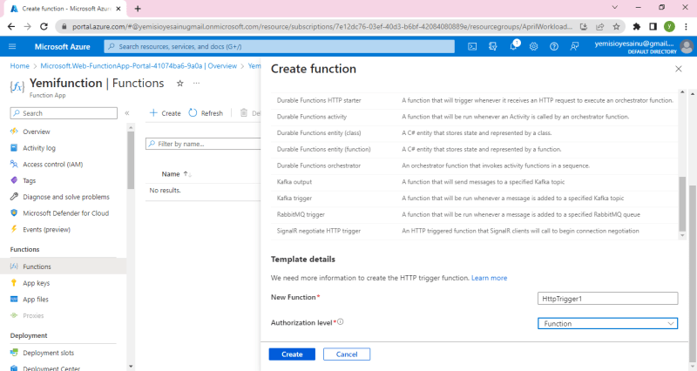Viewport: 697px width, 371px height.
Task: Open the browser side panel icon
Action: click(x=653, y=27)
